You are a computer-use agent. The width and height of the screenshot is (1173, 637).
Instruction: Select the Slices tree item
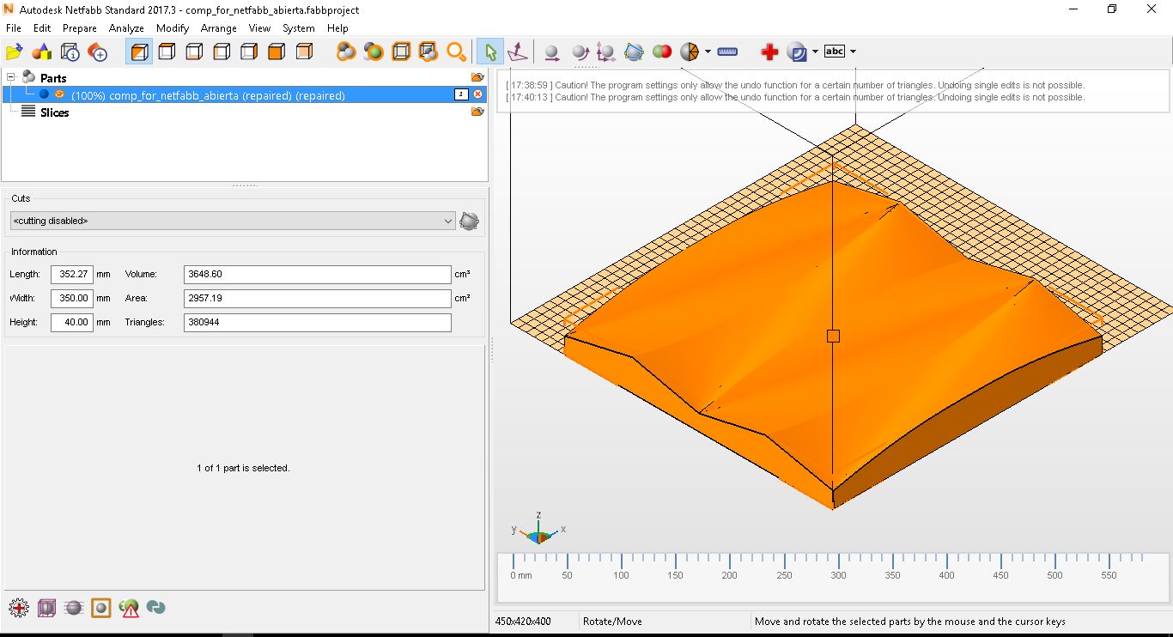pos(54,112)
